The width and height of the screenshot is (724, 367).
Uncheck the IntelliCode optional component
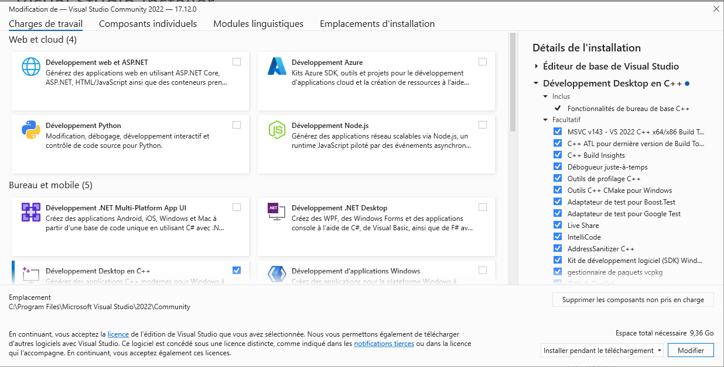point(558,237)
